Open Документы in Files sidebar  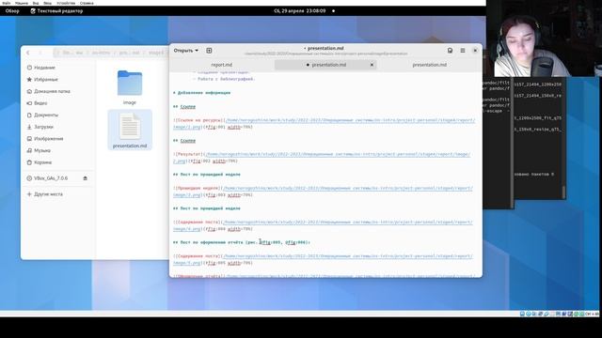(x=42, y=115)
